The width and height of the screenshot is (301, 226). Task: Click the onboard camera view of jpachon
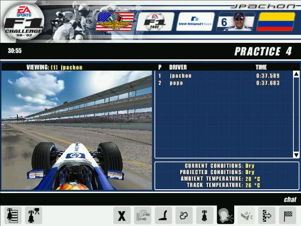coord(77,130)
